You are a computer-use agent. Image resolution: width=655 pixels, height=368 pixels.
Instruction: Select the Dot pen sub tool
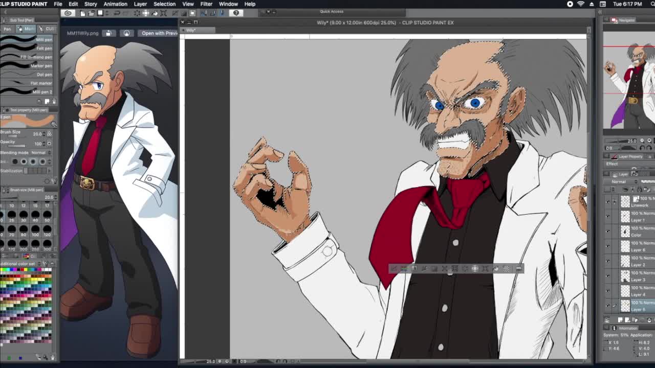27,75
